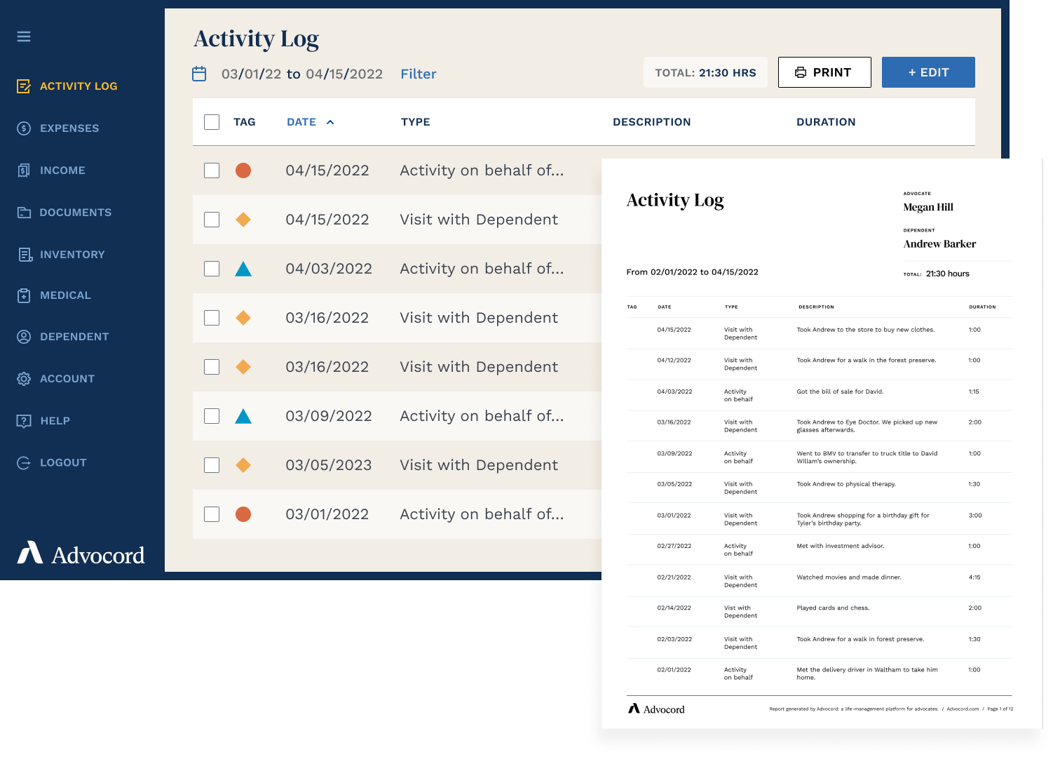The height and width of the screenshot is (757, 1053).
Task: Open the Filter options
Action: coord(418,74)
